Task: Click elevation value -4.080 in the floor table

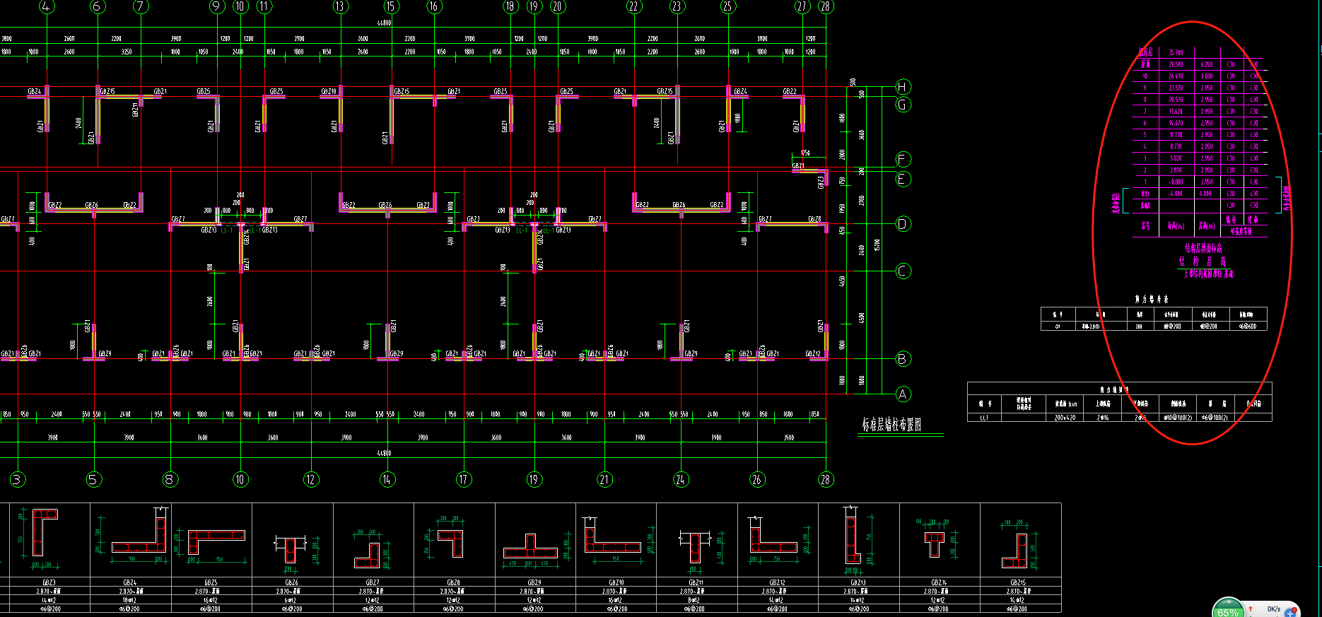Action: (x=1176, y=194)
